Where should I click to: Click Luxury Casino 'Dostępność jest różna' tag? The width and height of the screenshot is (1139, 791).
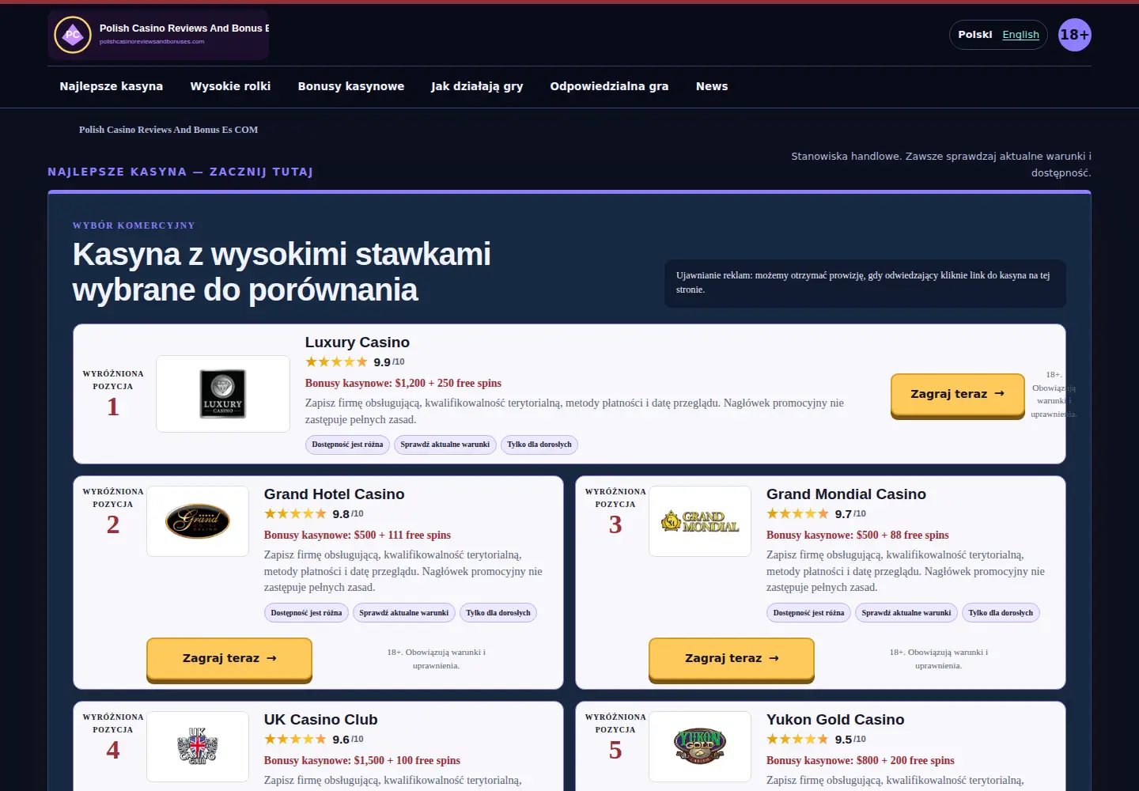(x=347, y=445)
